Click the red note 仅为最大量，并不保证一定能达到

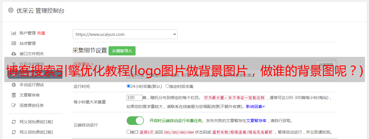point(234,98)
